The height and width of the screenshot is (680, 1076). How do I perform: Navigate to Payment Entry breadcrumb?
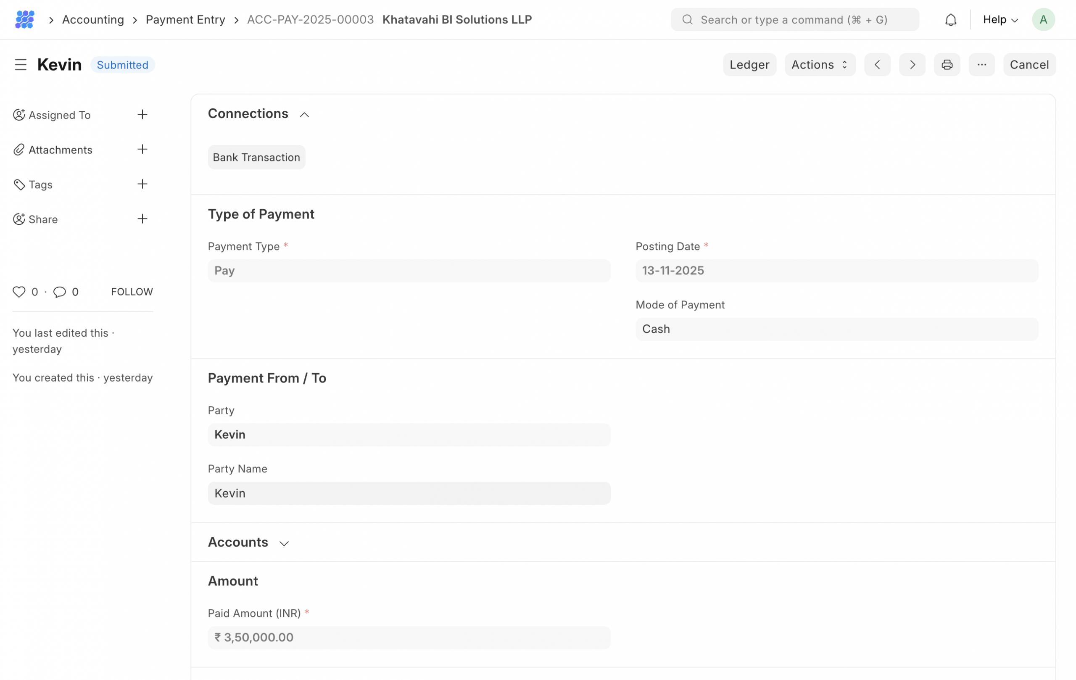(185, 20)
